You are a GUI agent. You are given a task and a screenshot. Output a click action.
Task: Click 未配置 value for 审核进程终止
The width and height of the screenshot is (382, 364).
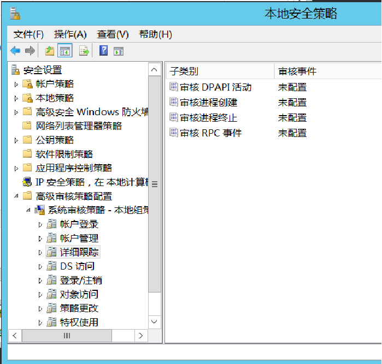click(292, 118)
